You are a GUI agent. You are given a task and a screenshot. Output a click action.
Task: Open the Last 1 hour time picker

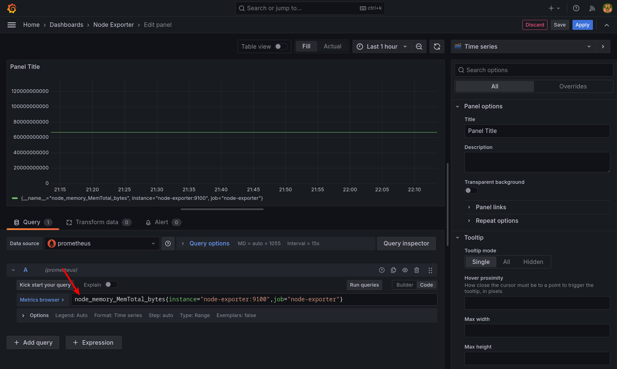(x=382, y=46)
